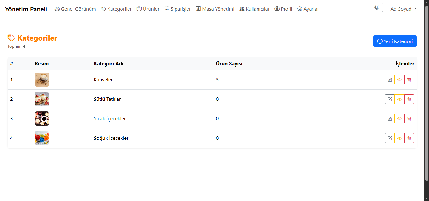Image resolution: width=429 pixels, height=201 pixels.
Task: Click the Yeni Kategori button
Action: [395, 41]
